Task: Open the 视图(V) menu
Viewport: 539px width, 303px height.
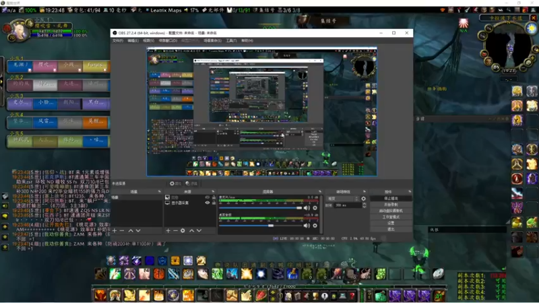Action: coord(148,40)
